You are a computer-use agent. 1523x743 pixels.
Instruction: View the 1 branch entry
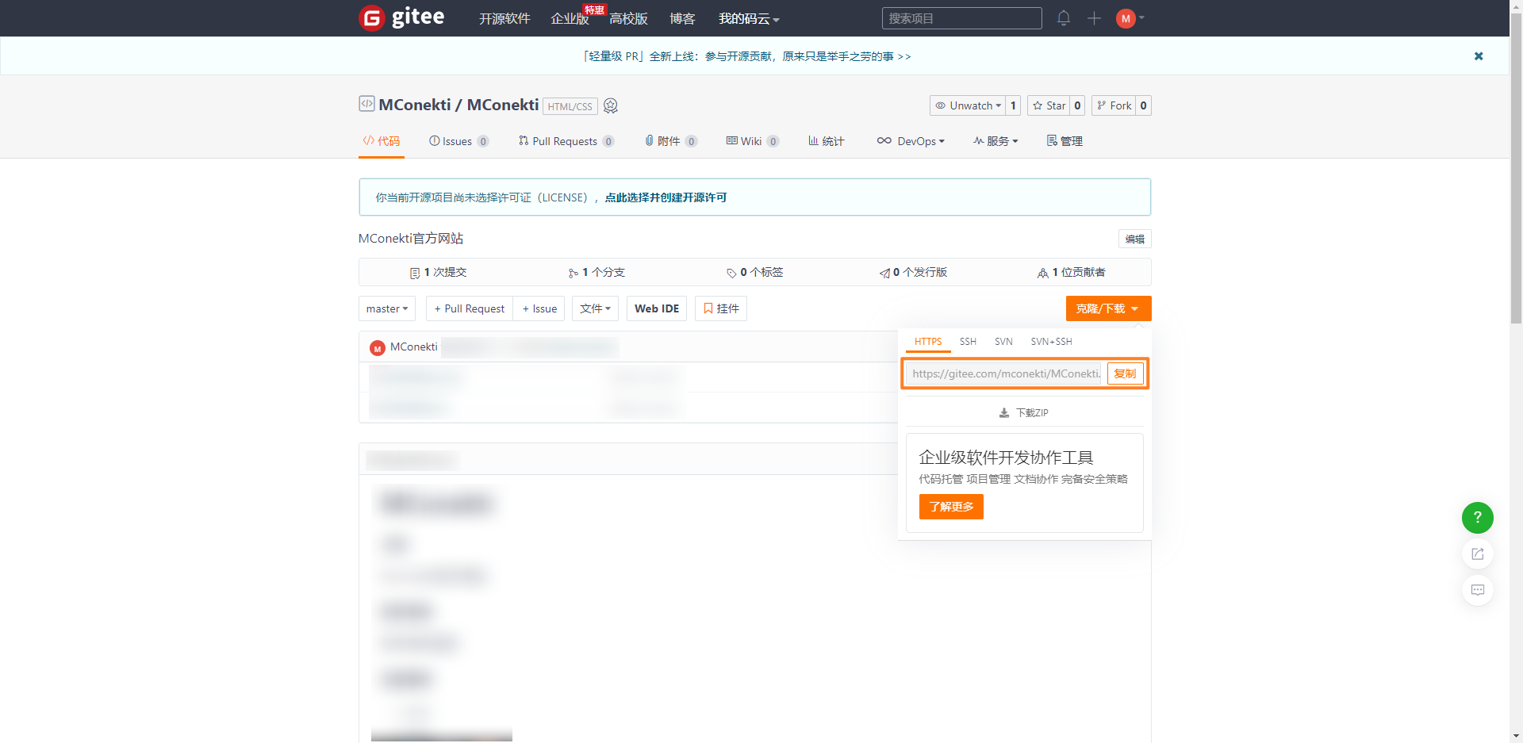point(597,273)
